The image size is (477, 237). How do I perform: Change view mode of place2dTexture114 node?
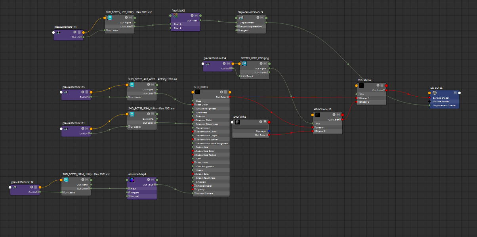(x=79, y=32)
